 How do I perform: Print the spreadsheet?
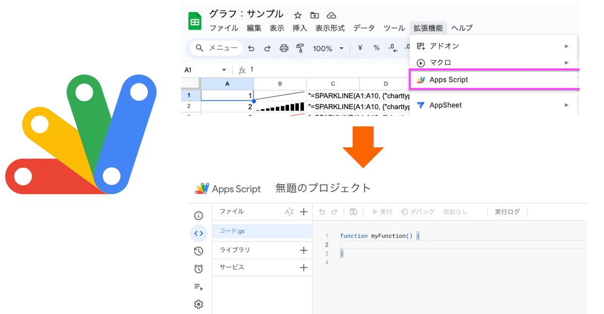(284, 48)
